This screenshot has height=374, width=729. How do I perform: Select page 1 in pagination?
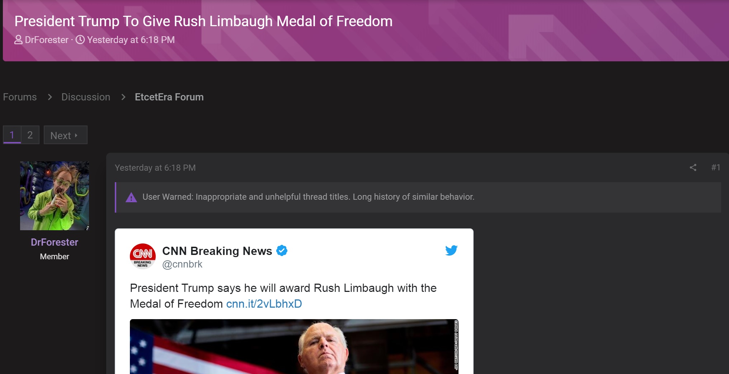tap(12, 135)
